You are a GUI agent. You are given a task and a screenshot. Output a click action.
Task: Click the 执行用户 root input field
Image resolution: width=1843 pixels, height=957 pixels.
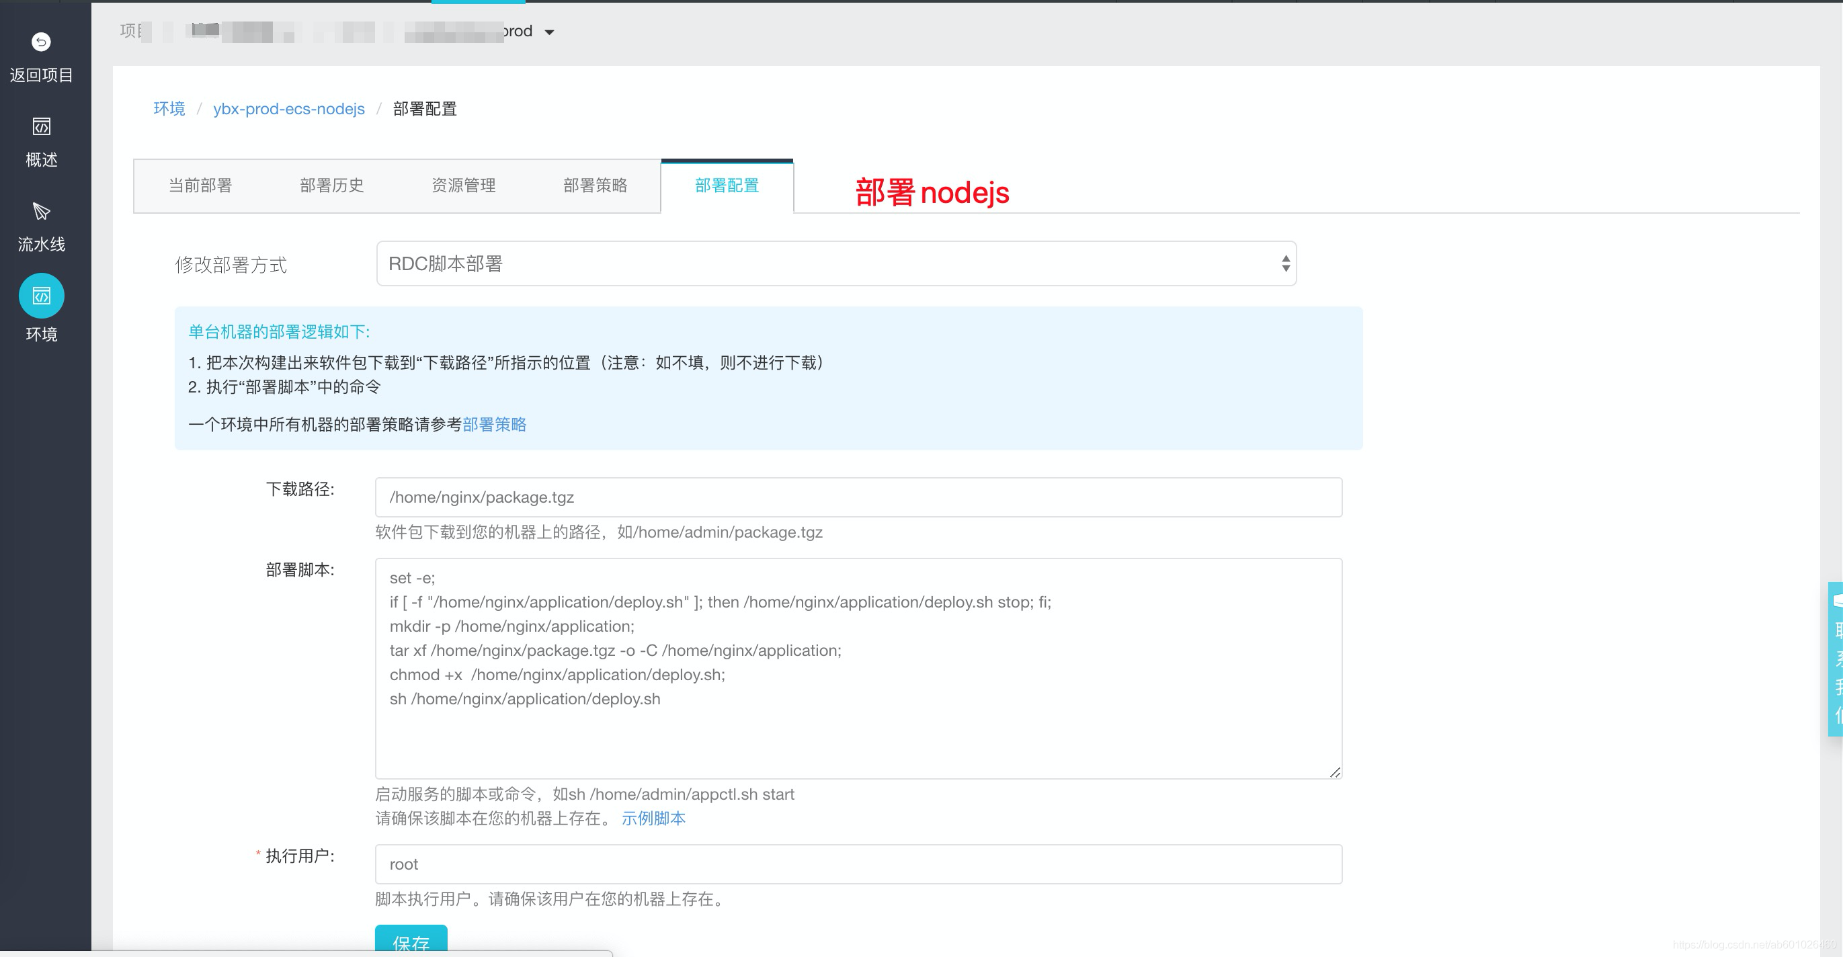tap(858, 864)
